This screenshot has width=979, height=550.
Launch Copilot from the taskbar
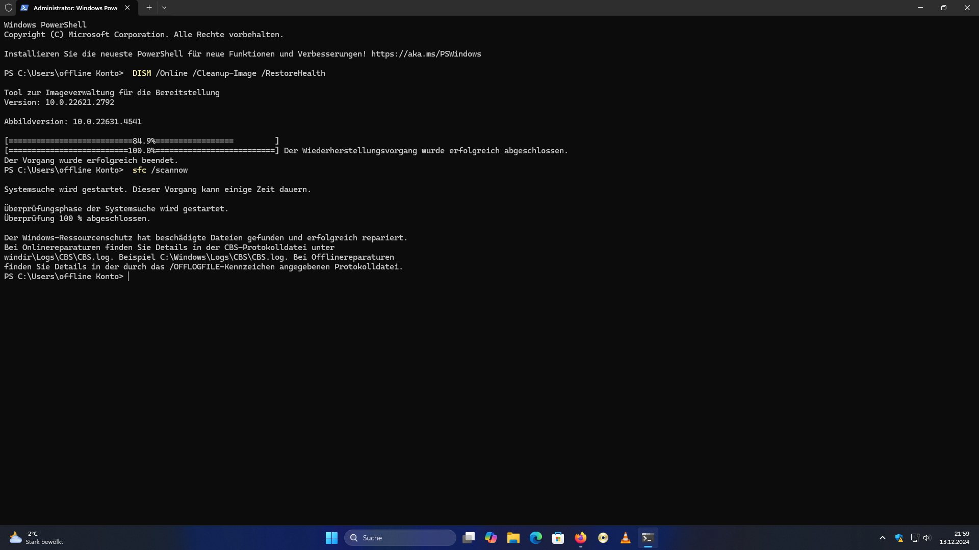point(491,538)
